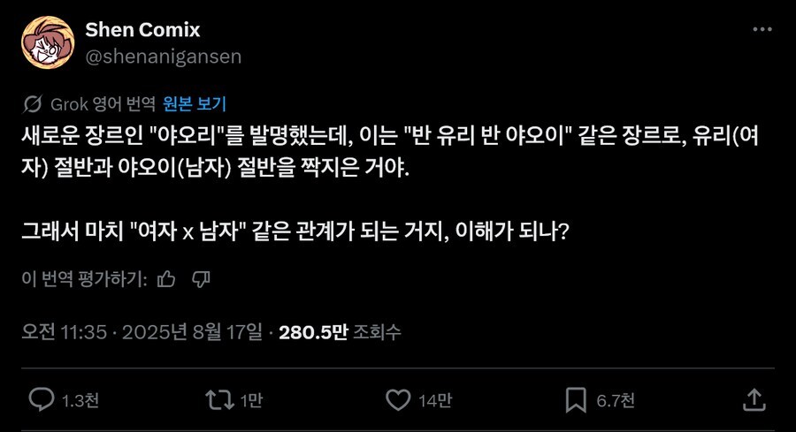
Task: Click the 14만 like count
Action: [435, 401]
